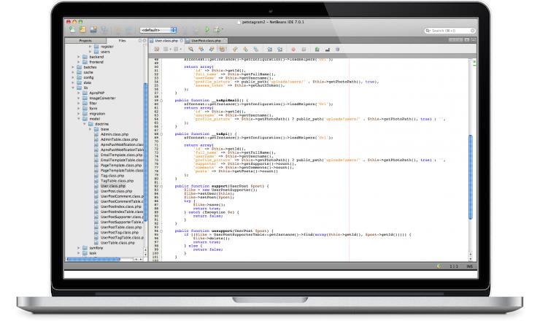The height and width of the screenshot is (321, 540).
Task: Collapse the lib folder
Action: point(73,88)
